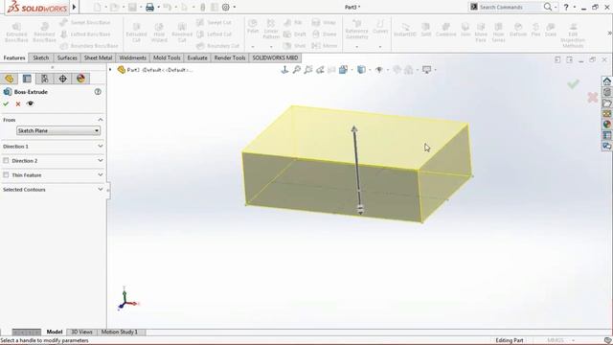Click the Previous View icon
Viewport: 613px width, 345px height.
pyautogui.click(x=320, y=70)
